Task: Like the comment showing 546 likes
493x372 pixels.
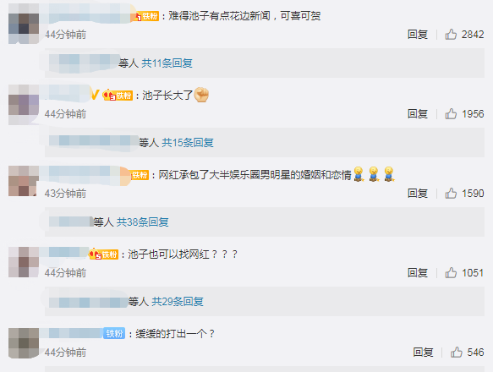Action: [x=457, y=353]
